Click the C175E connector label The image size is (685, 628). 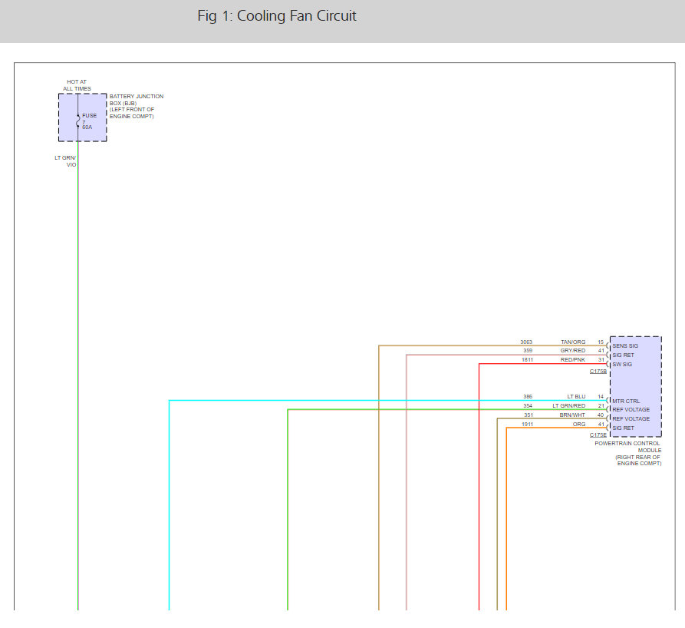pyautogui.click(x=598, y=435)
